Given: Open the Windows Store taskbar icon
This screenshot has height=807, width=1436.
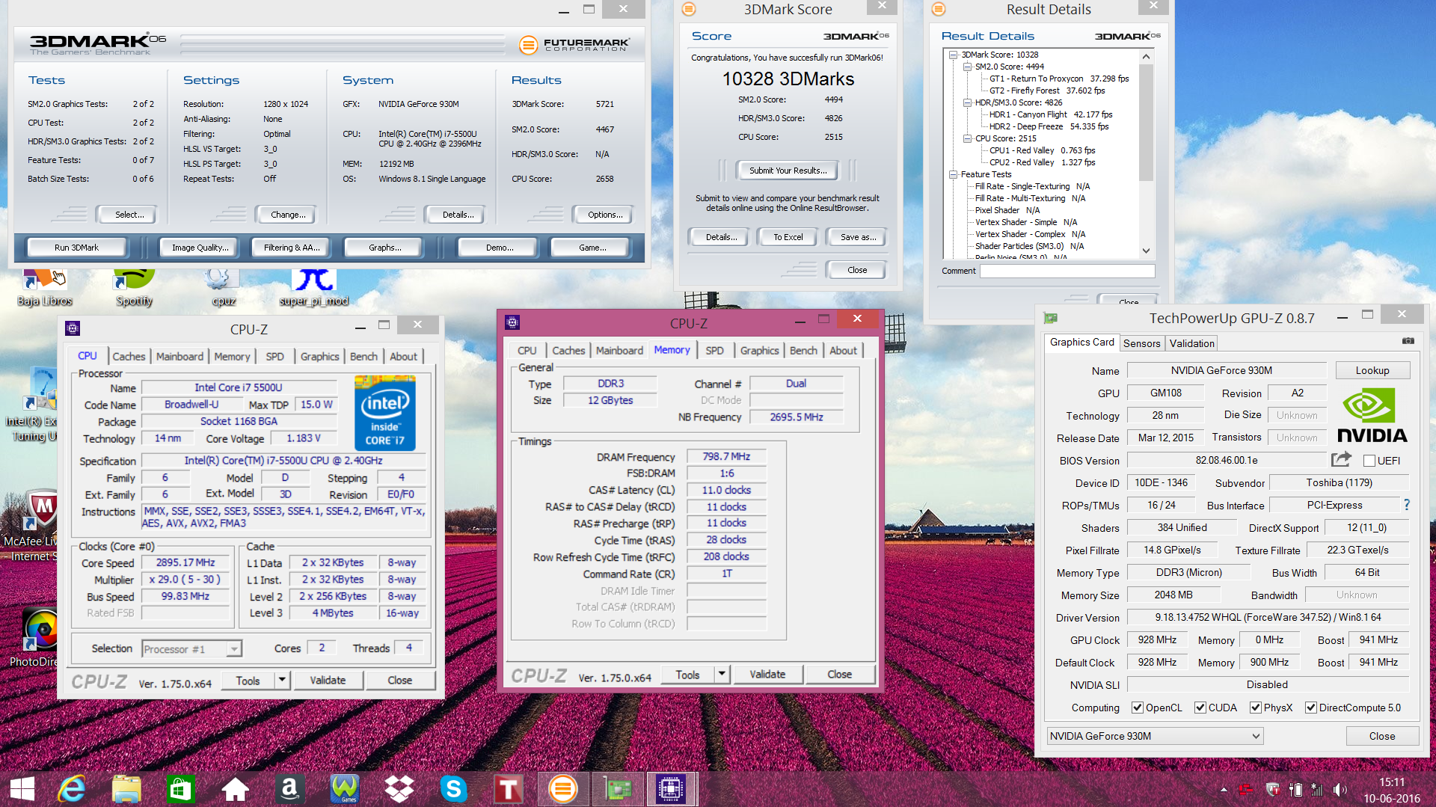Looking at the screenshot, I should (x=180, y=789).
